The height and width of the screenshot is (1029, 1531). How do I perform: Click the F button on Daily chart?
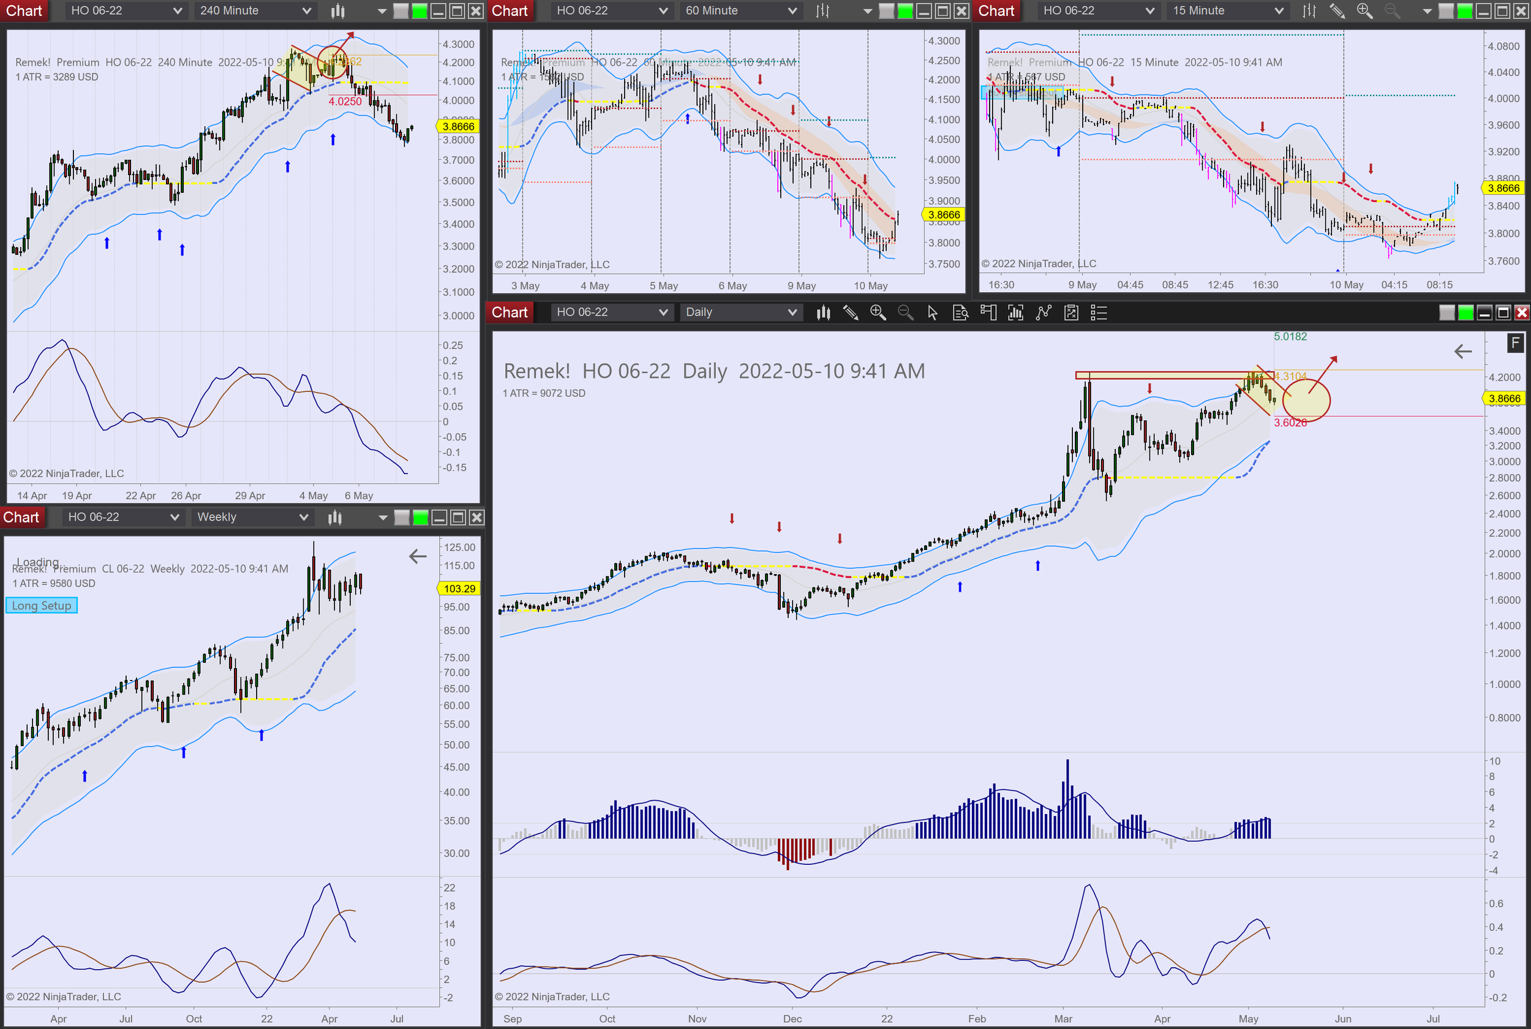(x=1514, y=342)
